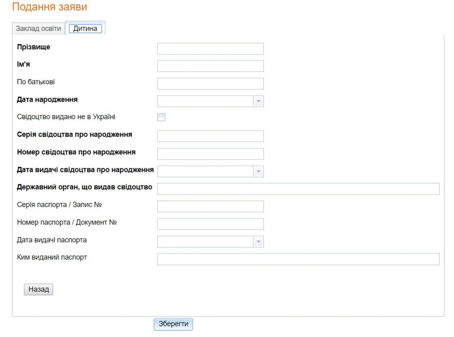This screenshot has height=337, width=454.
Task: Switch to the Заклад освіти tab
Action: pos(39,28)
